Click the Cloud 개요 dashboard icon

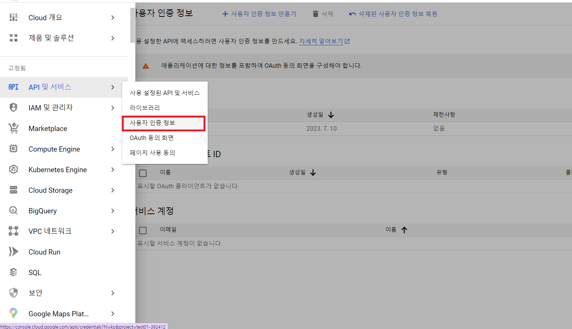[13, 17]
